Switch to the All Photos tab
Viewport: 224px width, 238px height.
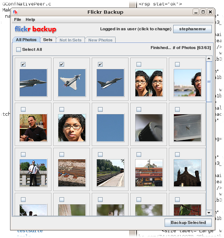(x=26, y=40)
